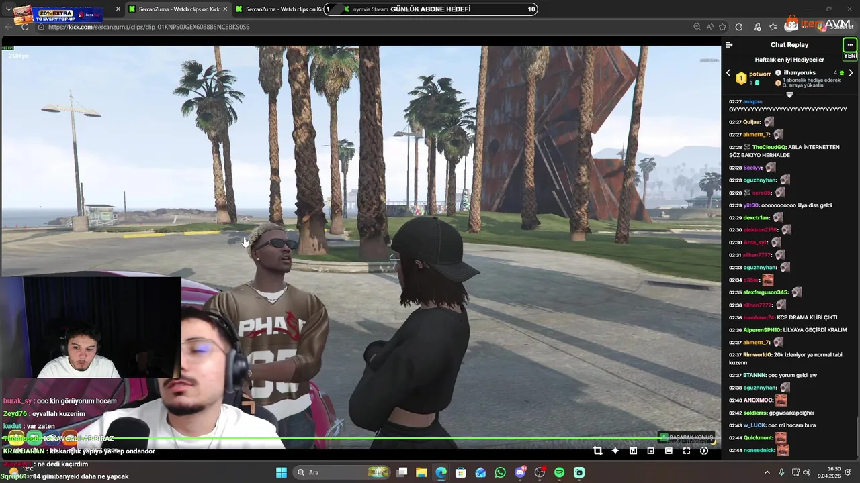Open browser extensions puzzle icon
The image size is (860, 483).
[739, 27]
